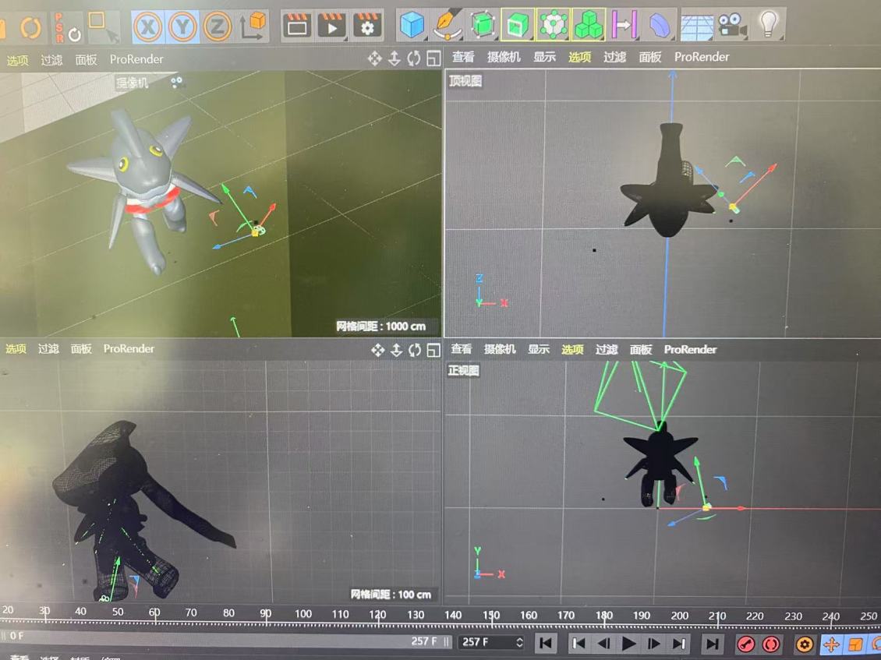Go to the previous keyframe

578,643
